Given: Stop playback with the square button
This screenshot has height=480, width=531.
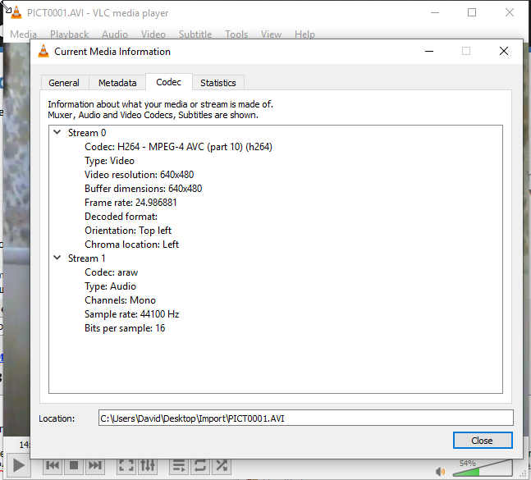Looking at the screenshot, I should (74, 466).
